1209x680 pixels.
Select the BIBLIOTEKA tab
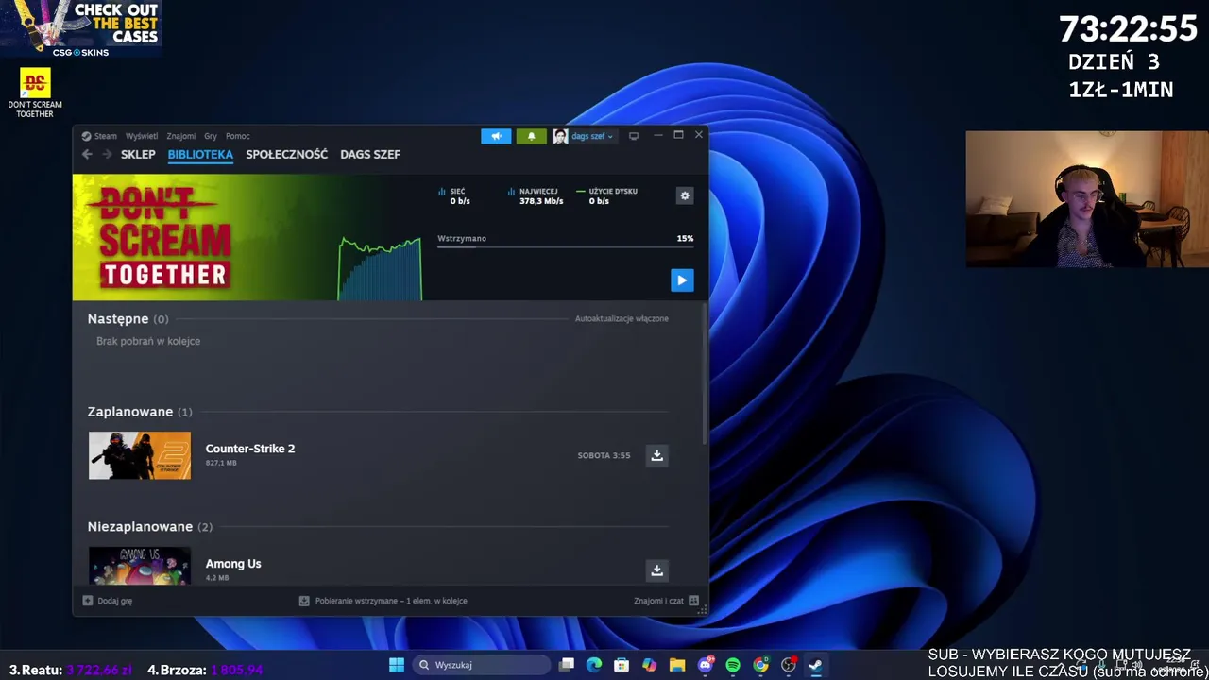(200, 154)
